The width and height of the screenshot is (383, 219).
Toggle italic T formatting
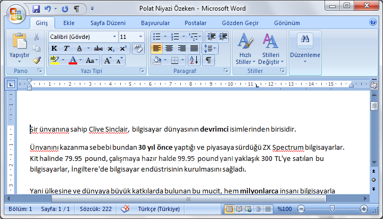pos(66,48)
